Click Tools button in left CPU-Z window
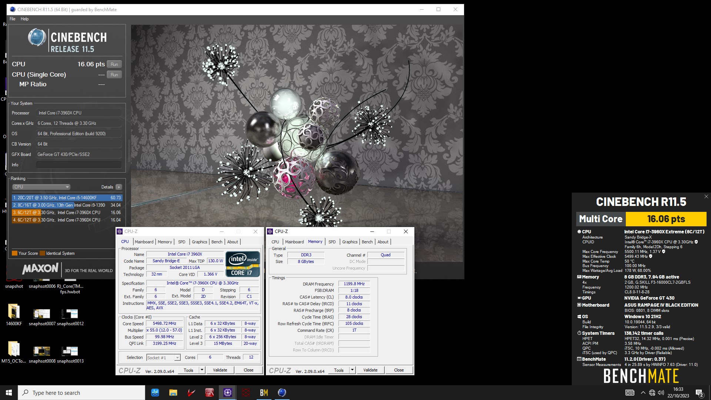Image resolution: width=711 pixels, height=400 pixels. coord(188,370)
